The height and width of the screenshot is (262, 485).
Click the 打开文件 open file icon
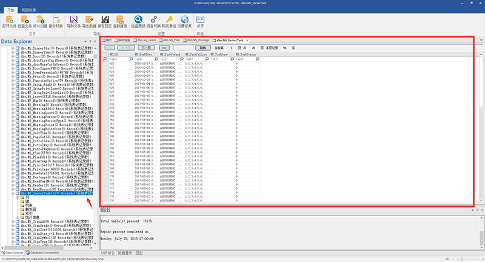tap(9, 22)
